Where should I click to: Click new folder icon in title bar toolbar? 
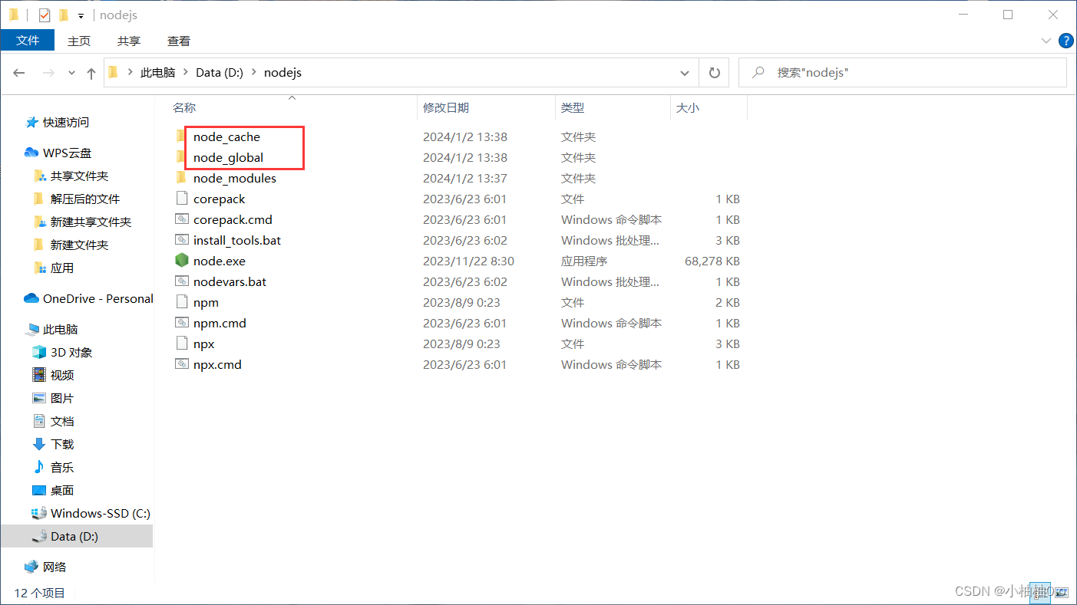pos(63,15)
